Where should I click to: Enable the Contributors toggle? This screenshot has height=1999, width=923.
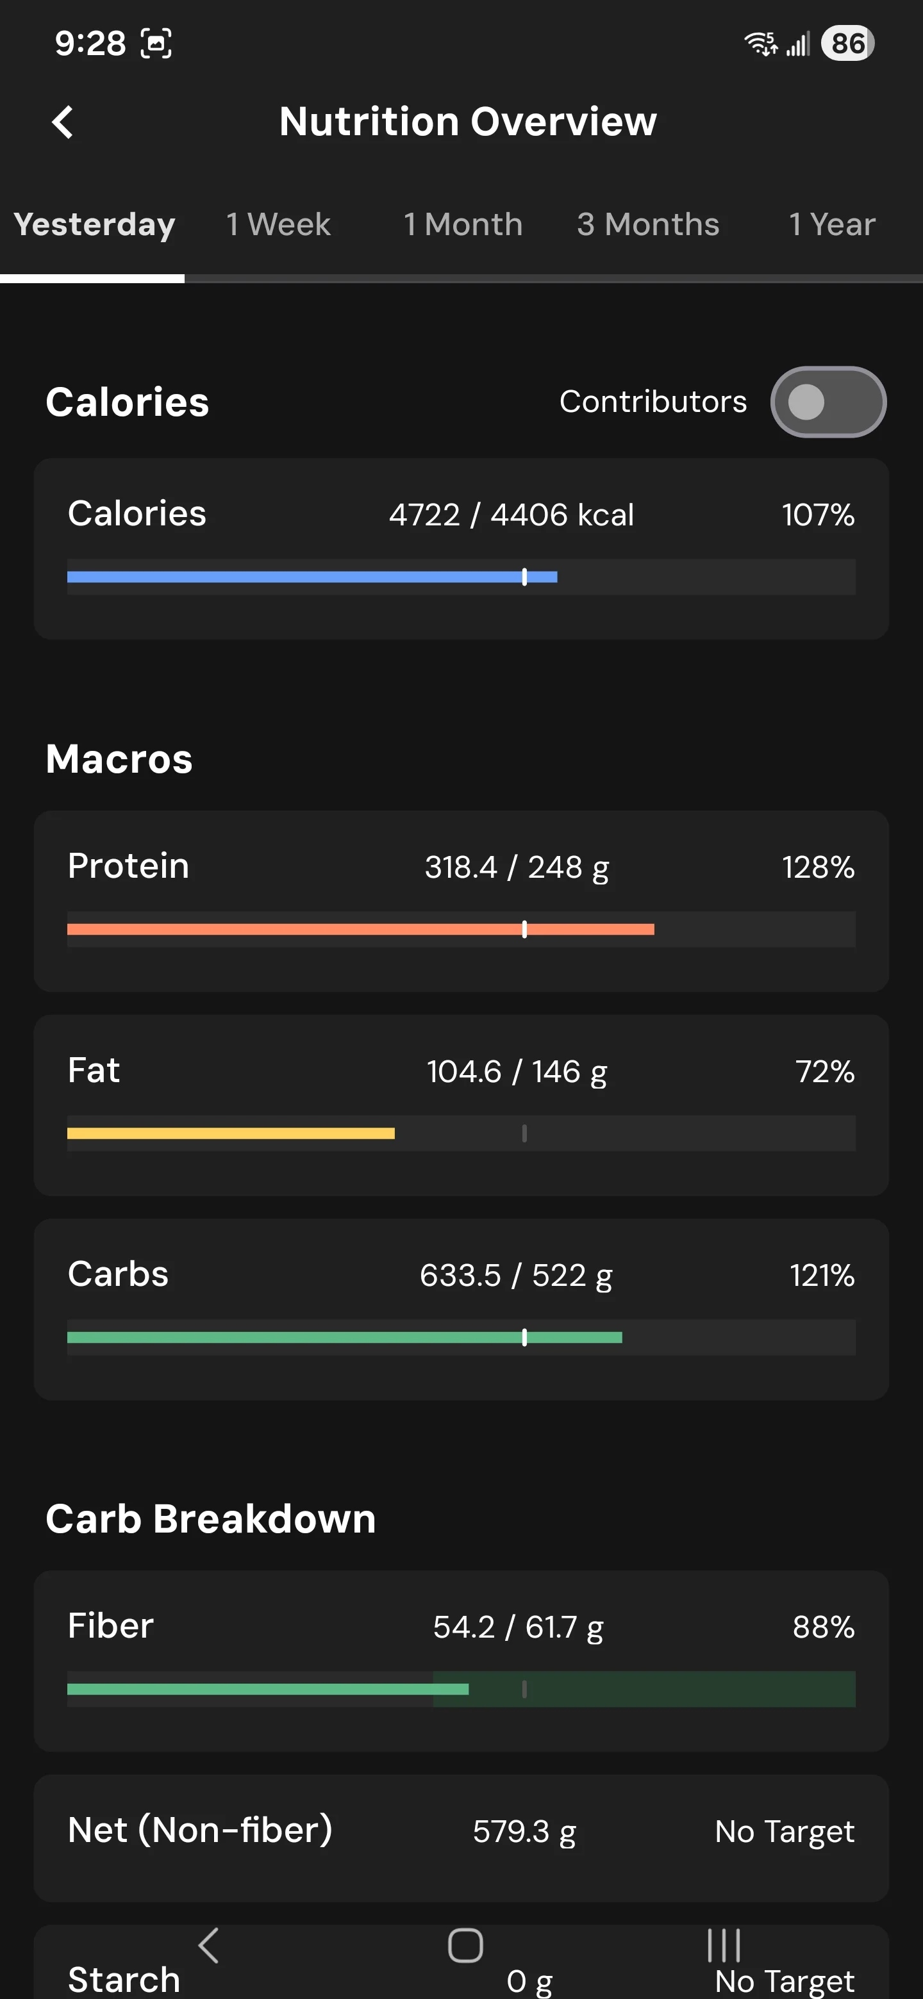[828, 402]
